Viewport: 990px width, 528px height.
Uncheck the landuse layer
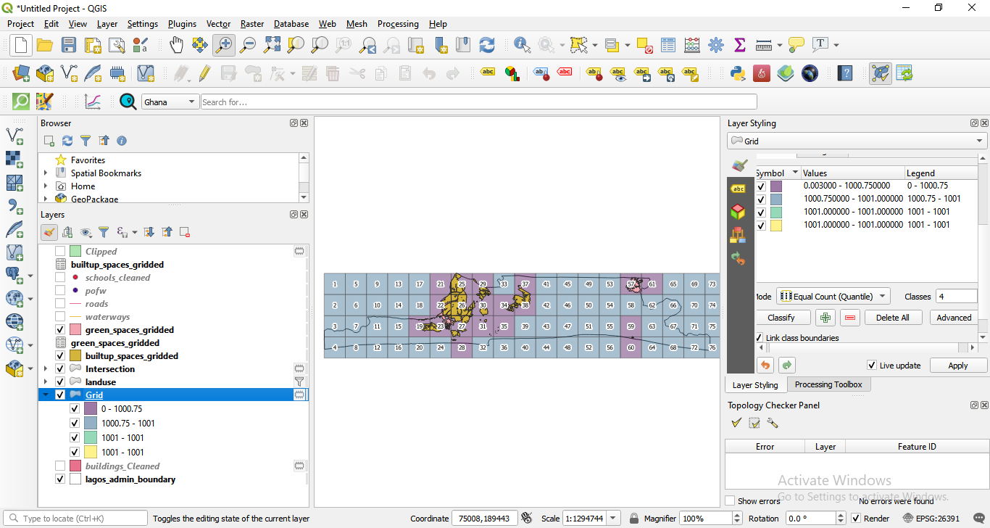click(x=60, y=382)
